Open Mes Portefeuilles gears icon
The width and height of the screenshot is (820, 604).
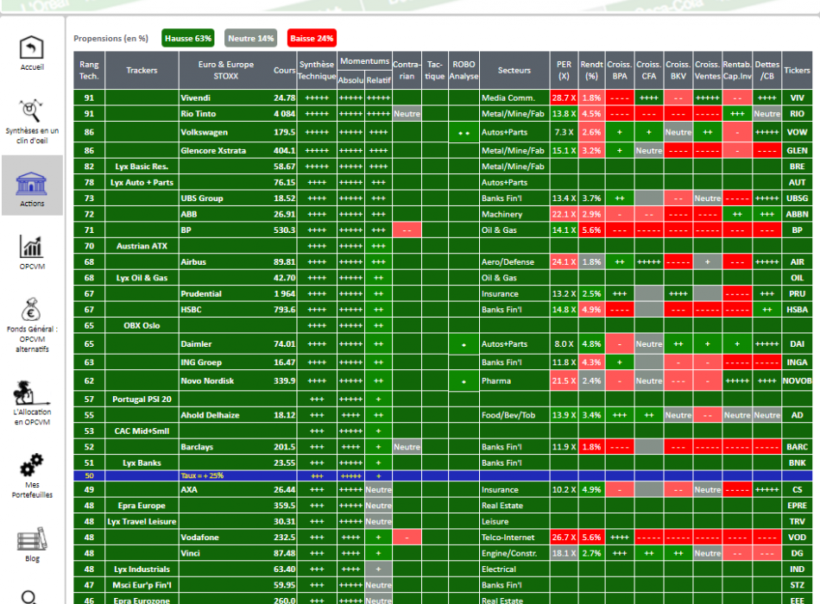tap(31, 465)
